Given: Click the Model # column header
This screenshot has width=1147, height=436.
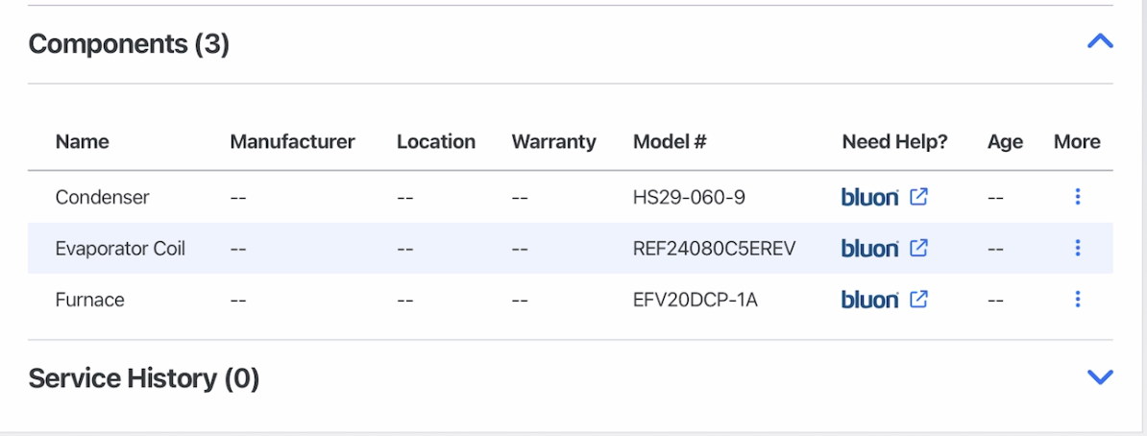Looking at the screenshot, I should (x=670, y=141).
